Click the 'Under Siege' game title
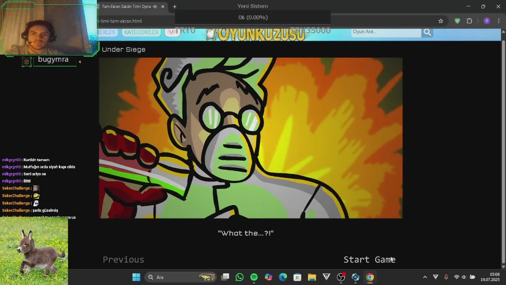 (x=124, y=49)
